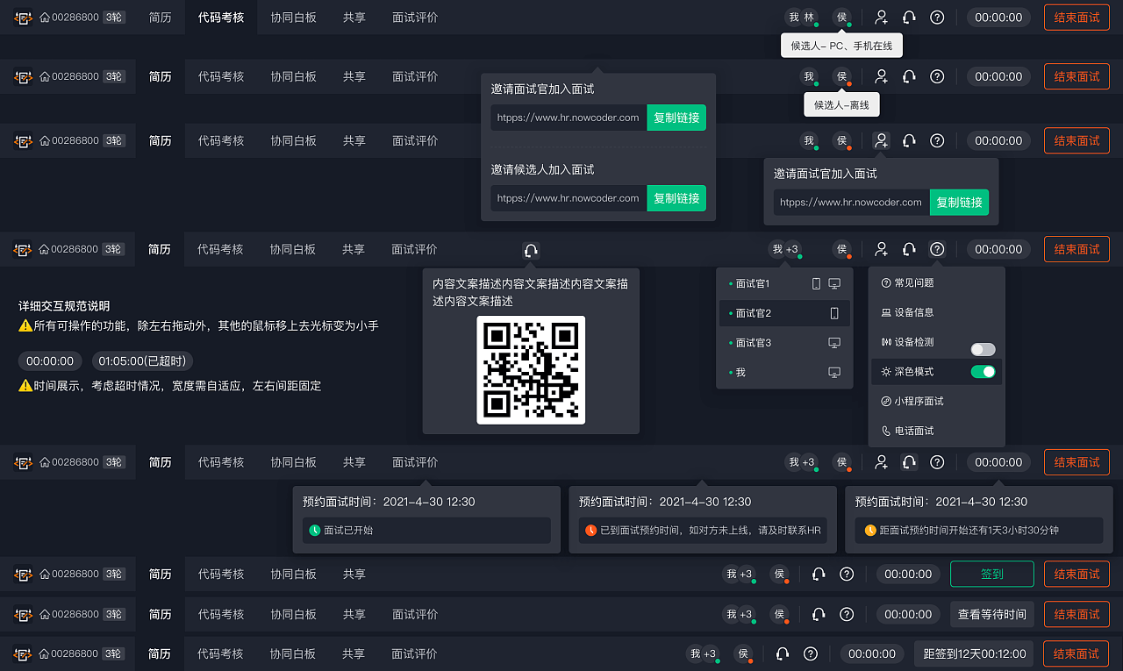Expand 我+3 avatars in 查看等待时间 toolbar

point(740,614)
